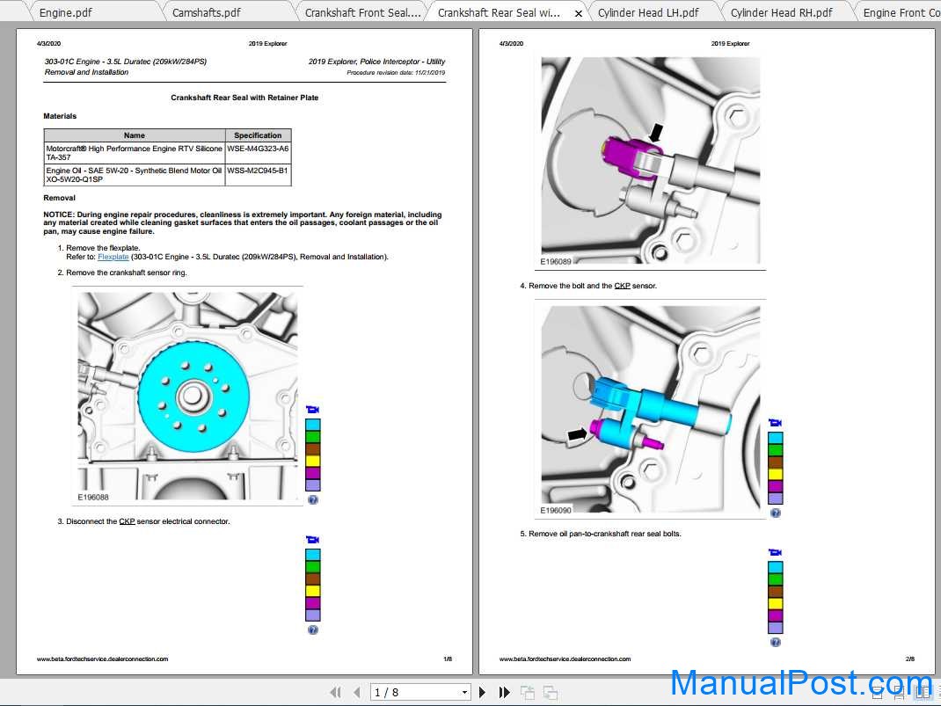Screen dimensions: 941x706
Task: Go to the previous page
Action: (357, 692)
